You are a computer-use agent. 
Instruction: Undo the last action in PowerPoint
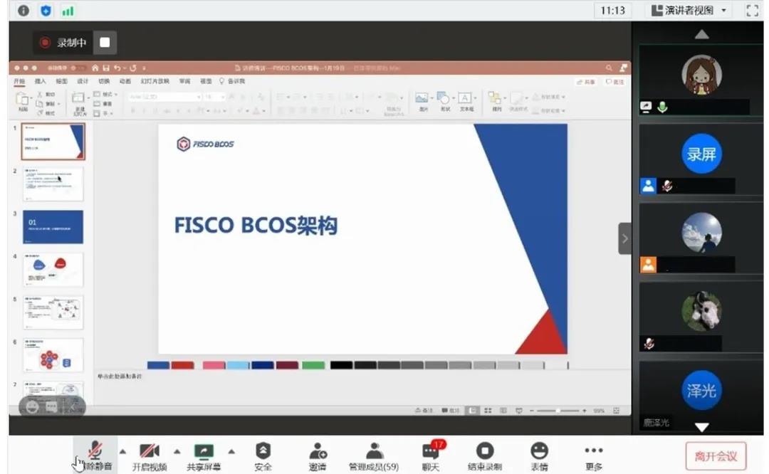[117, 68]
